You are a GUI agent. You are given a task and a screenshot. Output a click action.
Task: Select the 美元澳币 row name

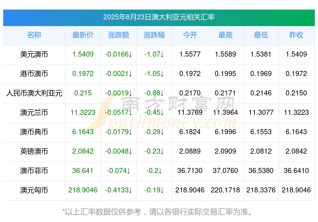click(x=34, y=54)
